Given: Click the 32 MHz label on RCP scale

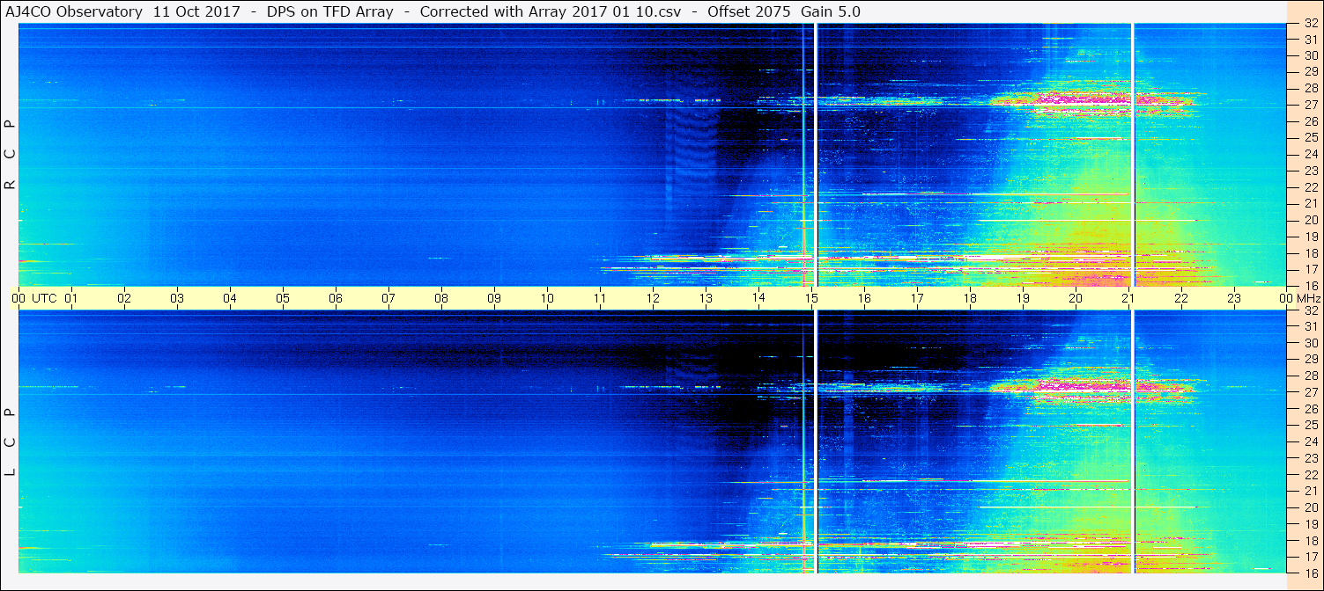Looking at the screenshot, I should [1311, 25].
